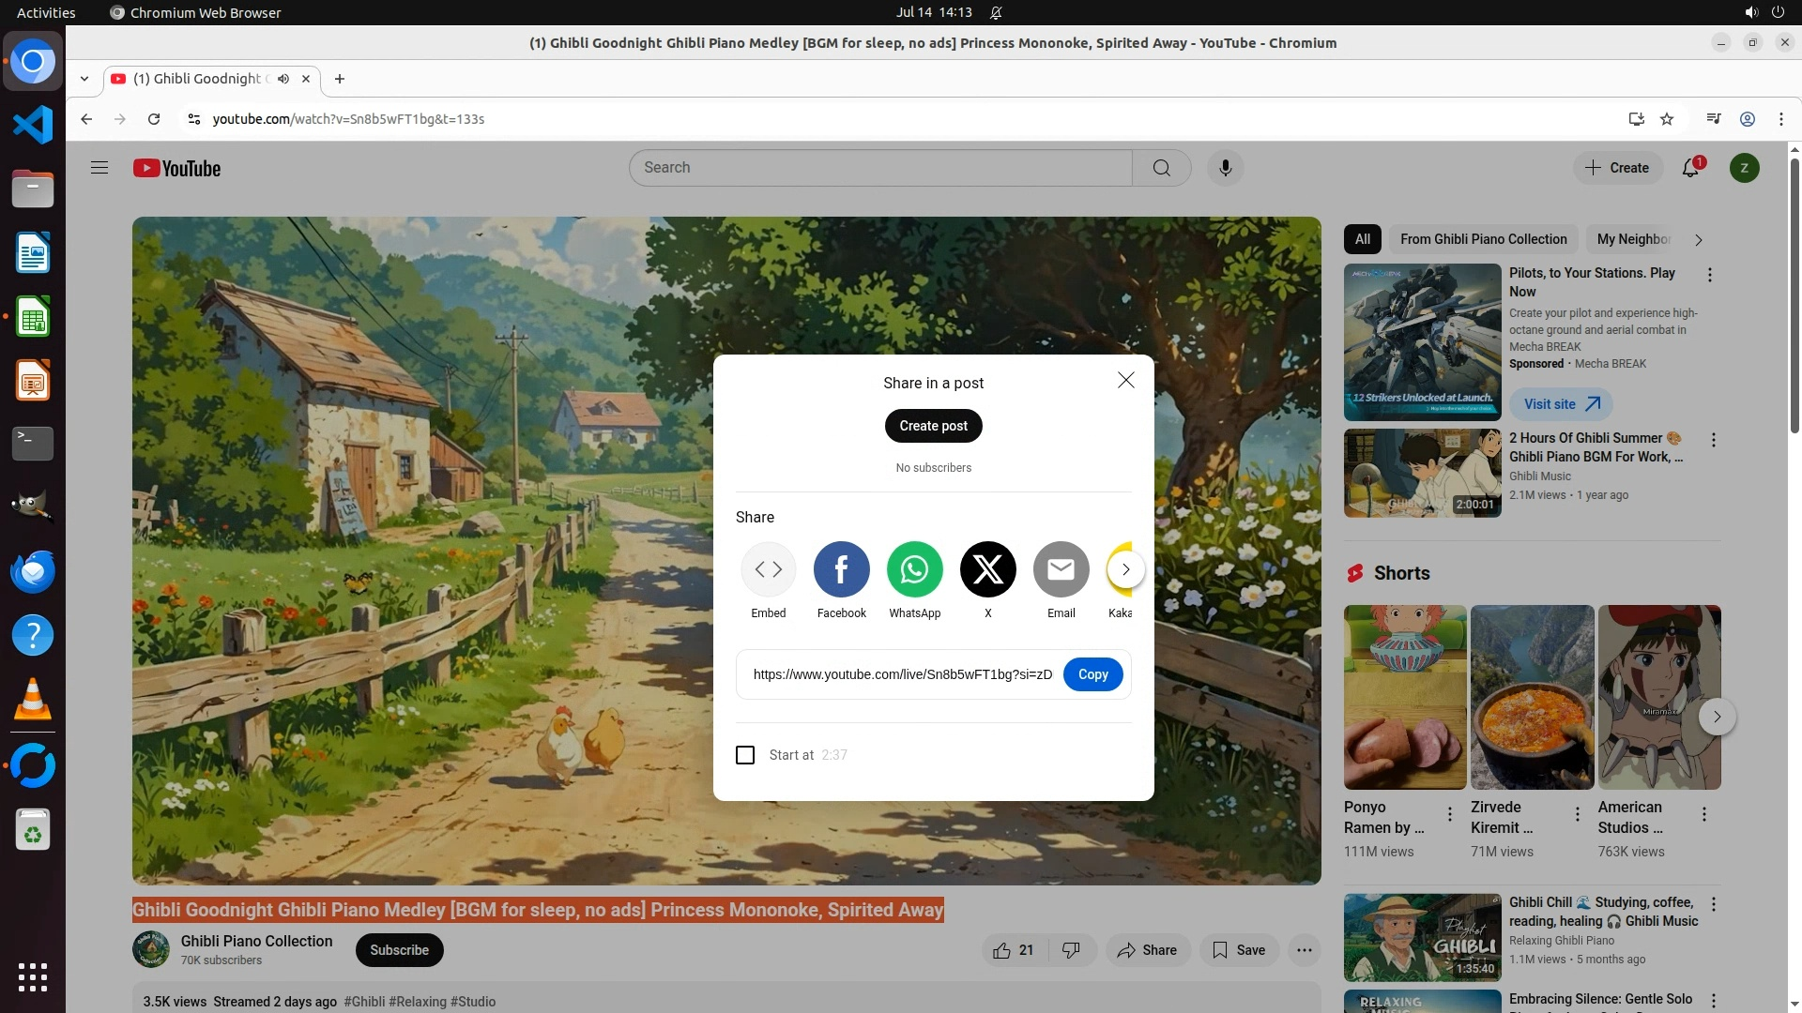Viewport: 1802px width, 1013px height.
Task: Open the notifications bell
Action: point(1690,168)
